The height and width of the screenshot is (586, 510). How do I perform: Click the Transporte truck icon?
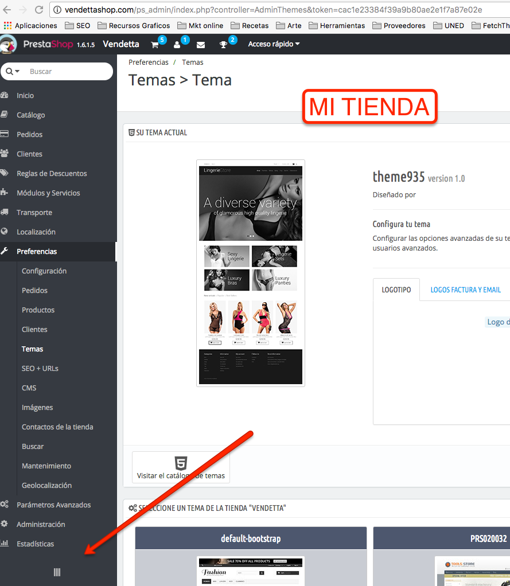click(5, 212)
